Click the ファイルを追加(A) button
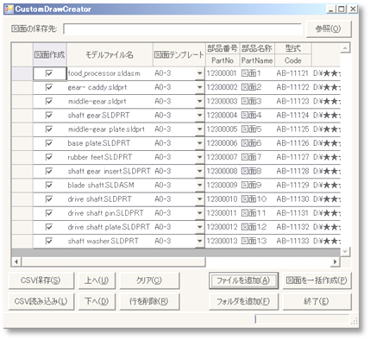This screenshot has width=370, height=340. [243, 280]
